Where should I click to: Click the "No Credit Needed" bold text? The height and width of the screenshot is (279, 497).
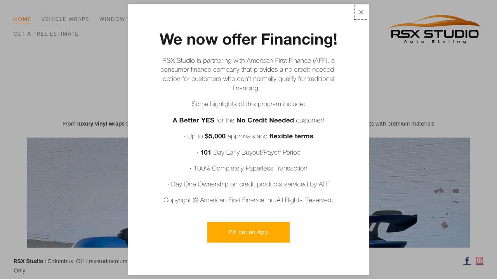(265, 120)
